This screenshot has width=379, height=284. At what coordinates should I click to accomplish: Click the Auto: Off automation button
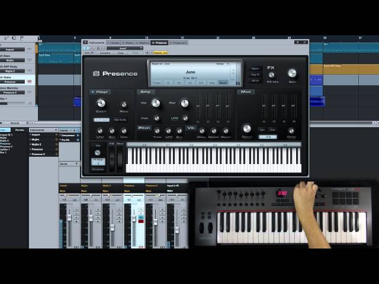[89, 53]
